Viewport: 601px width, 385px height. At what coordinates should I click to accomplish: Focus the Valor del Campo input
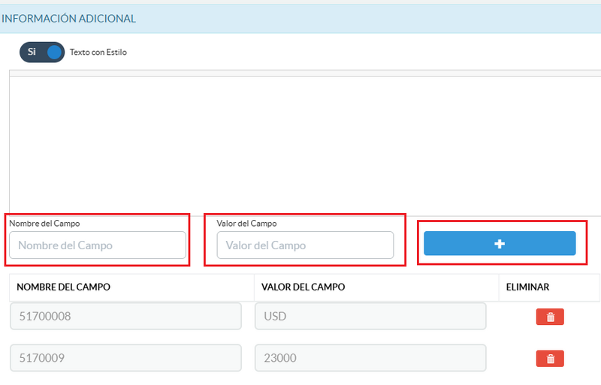(x=305, y=245)
